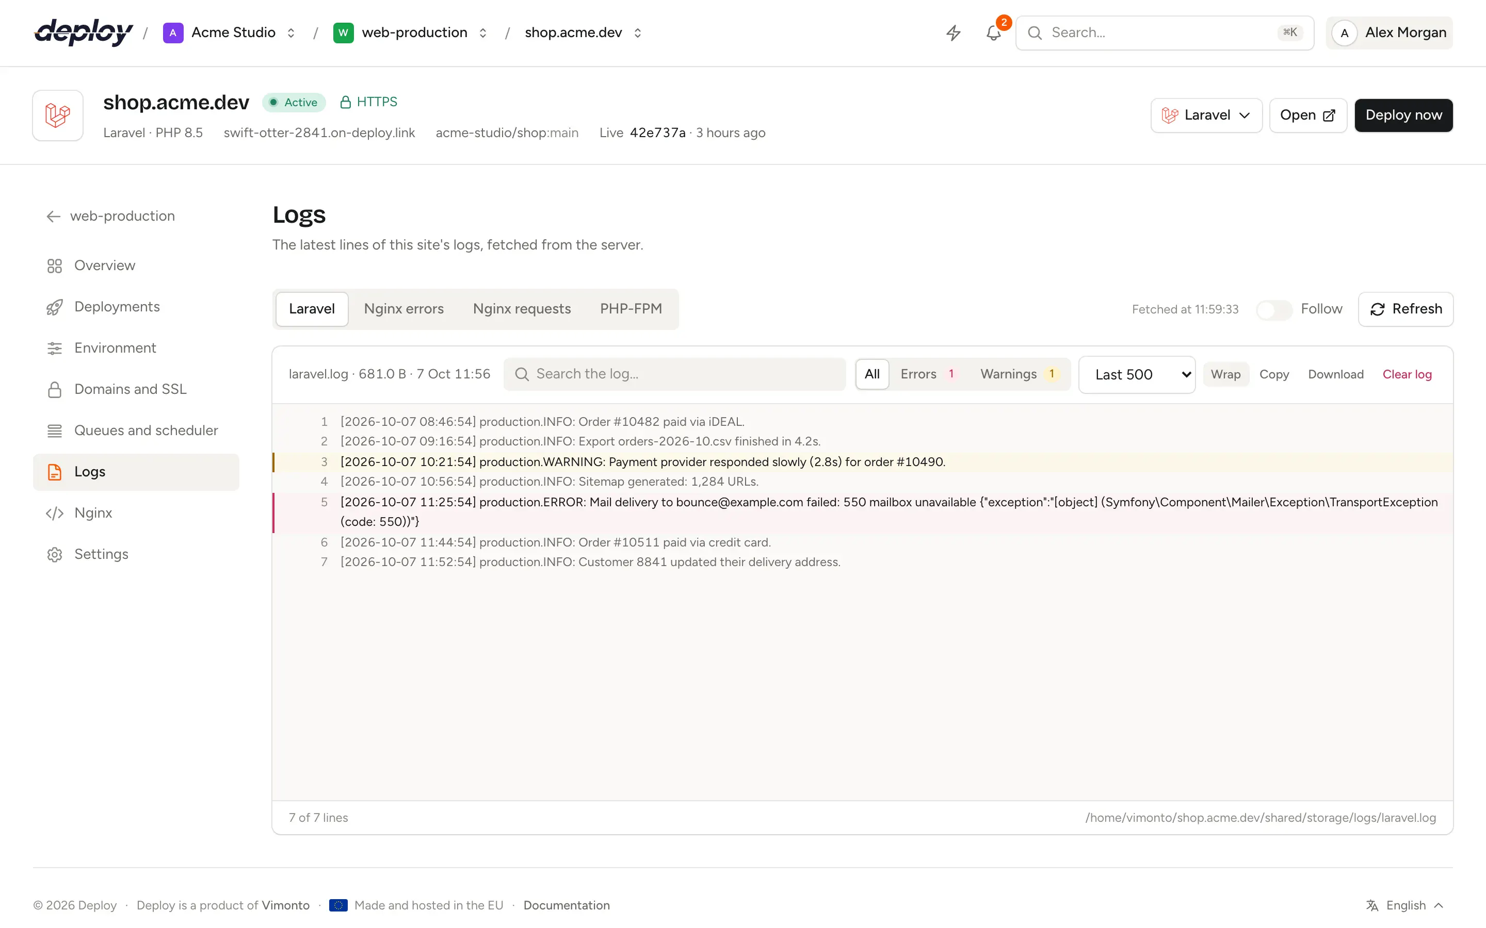Screen dimensions: 1486x928
Task: Open the Nginx code sidebar item
Action: pyautogui.click(x=136, y=513)
